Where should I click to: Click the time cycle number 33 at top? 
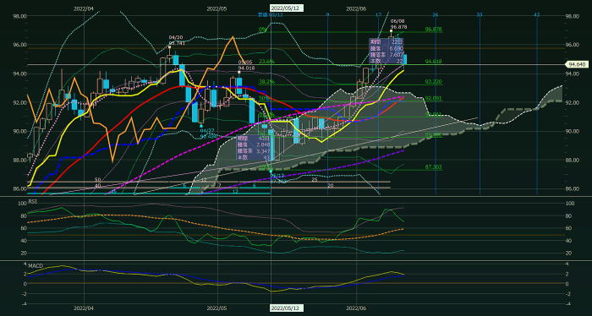click(480, 14)
